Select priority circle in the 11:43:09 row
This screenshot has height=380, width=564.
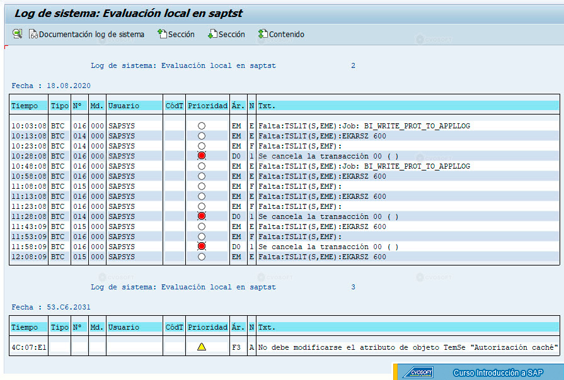(x=202, y=226)
